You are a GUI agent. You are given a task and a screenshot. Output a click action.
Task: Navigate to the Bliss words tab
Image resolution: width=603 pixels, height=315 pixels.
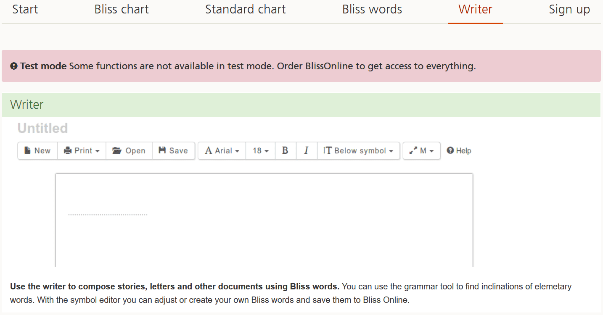[372, 10]
